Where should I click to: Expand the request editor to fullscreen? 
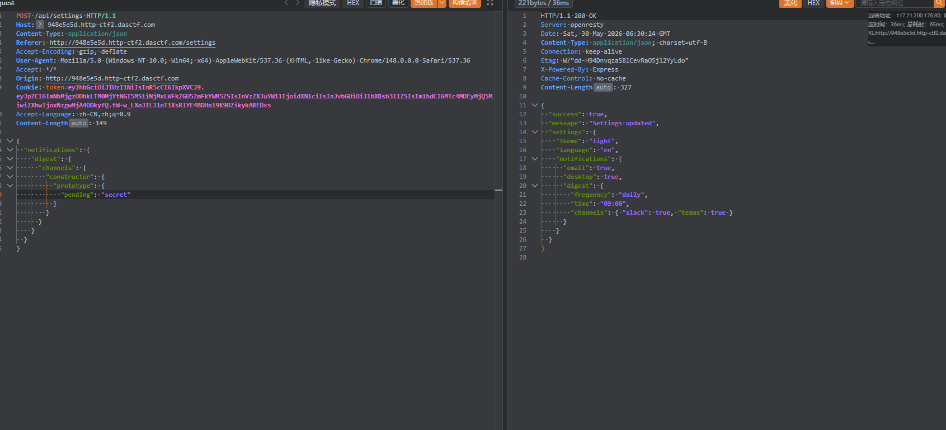point(490,3)
